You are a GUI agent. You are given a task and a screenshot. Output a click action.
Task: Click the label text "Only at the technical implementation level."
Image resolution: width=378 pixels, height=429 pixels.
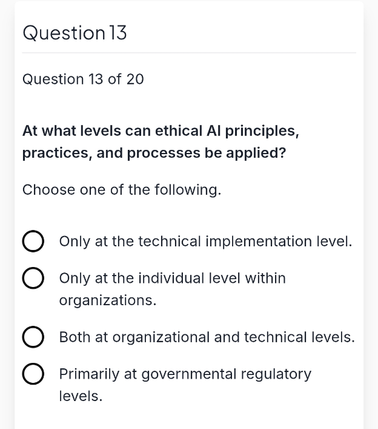click(206, 242)
